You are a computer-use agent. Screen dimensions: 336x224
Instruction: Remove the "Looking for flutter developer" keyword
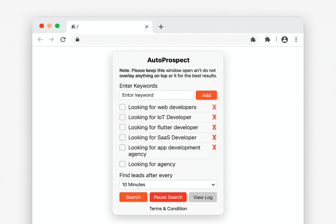tap(214, 127)
